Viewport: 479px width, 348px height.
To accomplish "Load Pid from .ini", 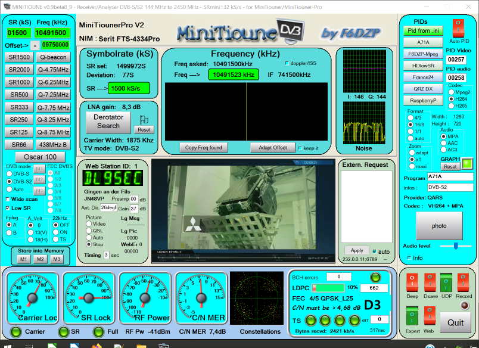I will [x=423, y=31].
